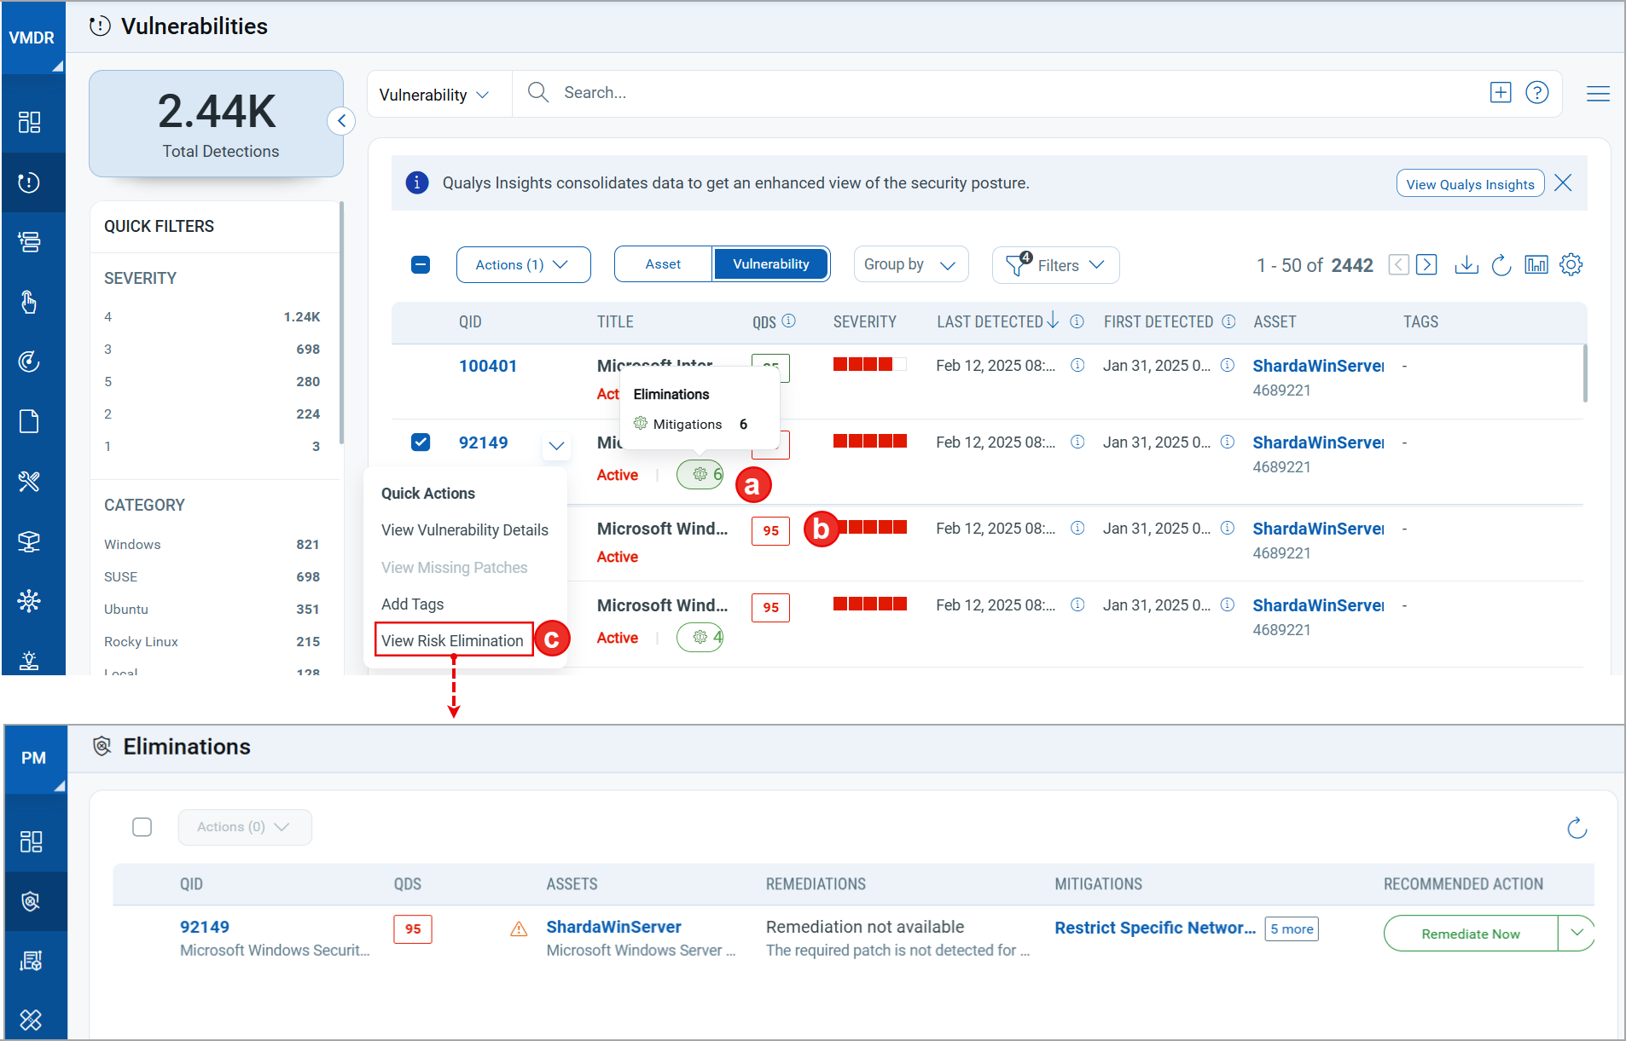Open the chart view icon in toolbar

click(x=1536, y=265)
